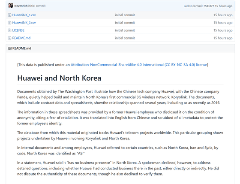The height and width of the screenshot is (184, 240).
Task: Click paragraph starting 'The database from which'
Action: (120, 136)
